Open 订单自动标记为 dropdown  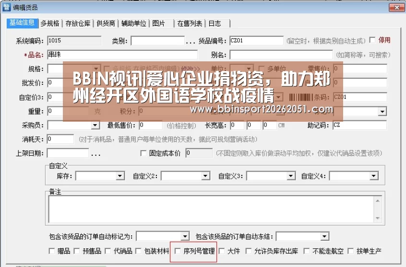point(185,236)
